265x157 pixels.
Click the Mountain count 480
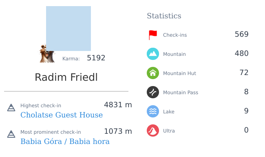click(241, 53)
